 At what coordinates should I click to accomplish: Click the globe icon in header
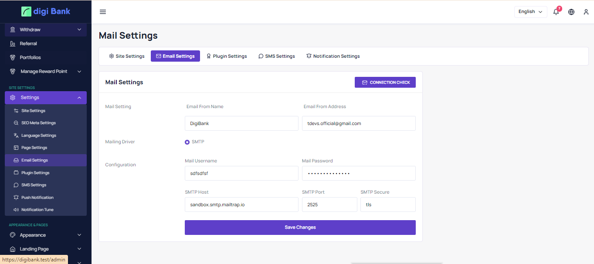571,12
